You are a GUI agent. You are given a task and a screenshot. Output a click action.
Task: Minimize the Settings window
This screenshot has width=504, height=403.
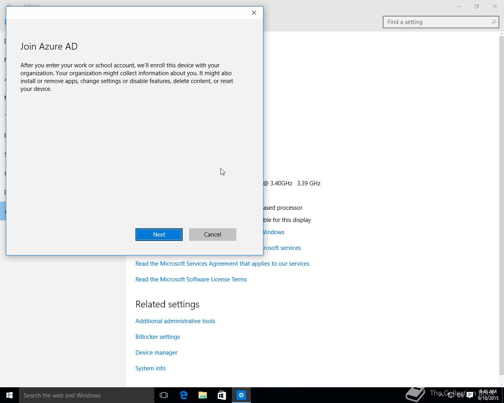459,6
